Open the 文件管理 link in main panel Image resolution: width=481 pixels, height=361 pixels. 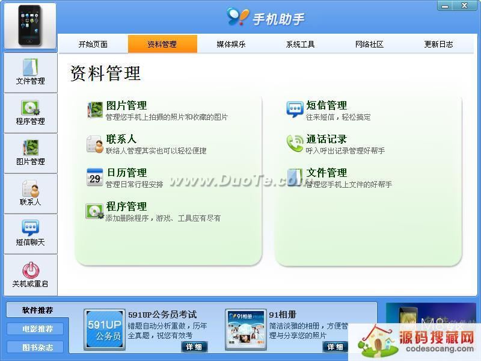pos(326,173)
